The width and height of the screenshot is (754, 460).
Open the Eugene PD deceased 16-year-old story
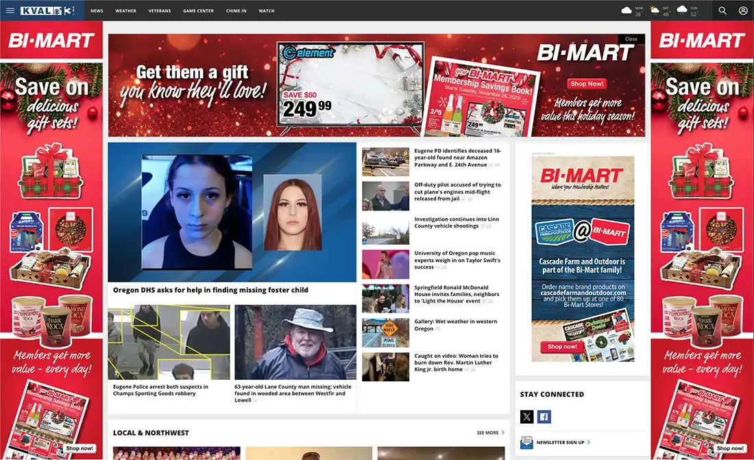click(457, 158)
